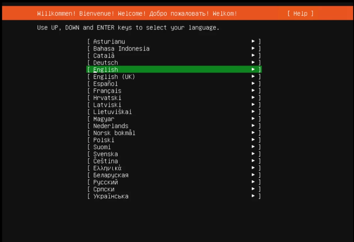
Task: Select Lietuviškai language row
Action: click(174, 112)
